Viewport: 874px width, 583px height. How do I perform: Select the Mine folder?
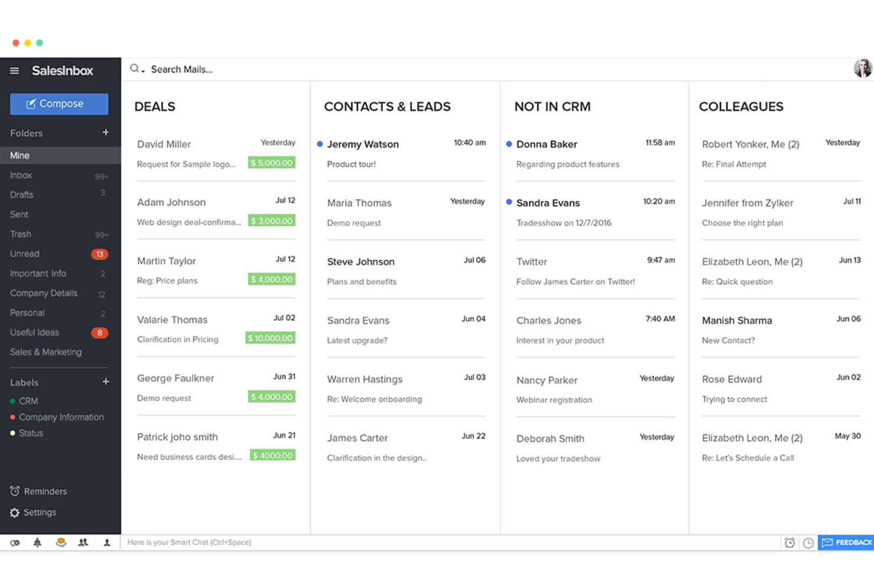(60, 155)
